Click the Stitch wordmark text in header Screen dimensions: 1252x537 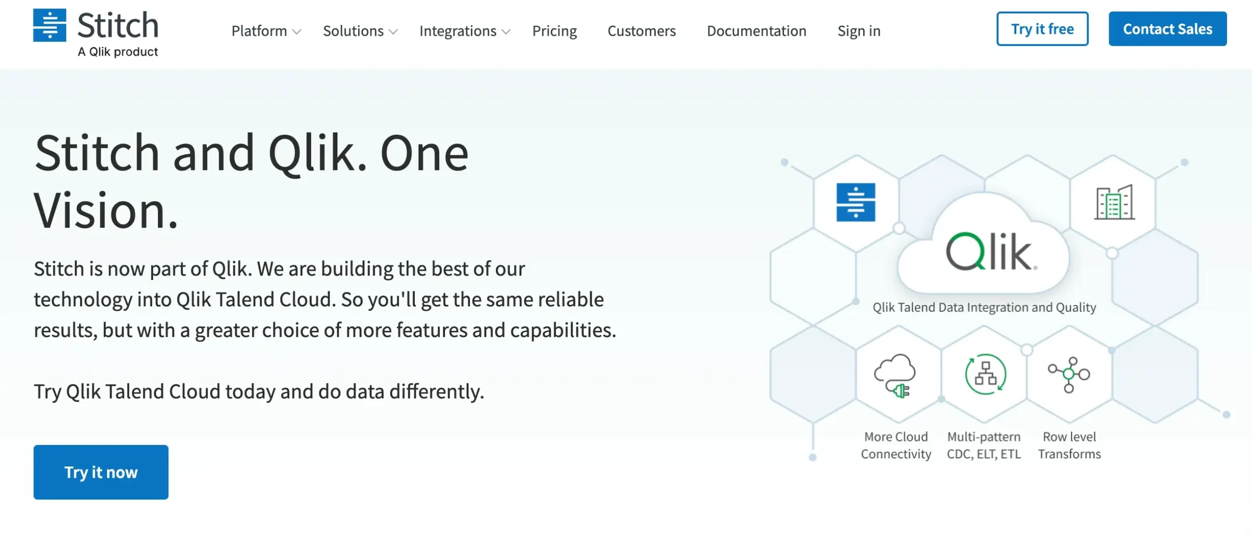(x=118, y=25)
